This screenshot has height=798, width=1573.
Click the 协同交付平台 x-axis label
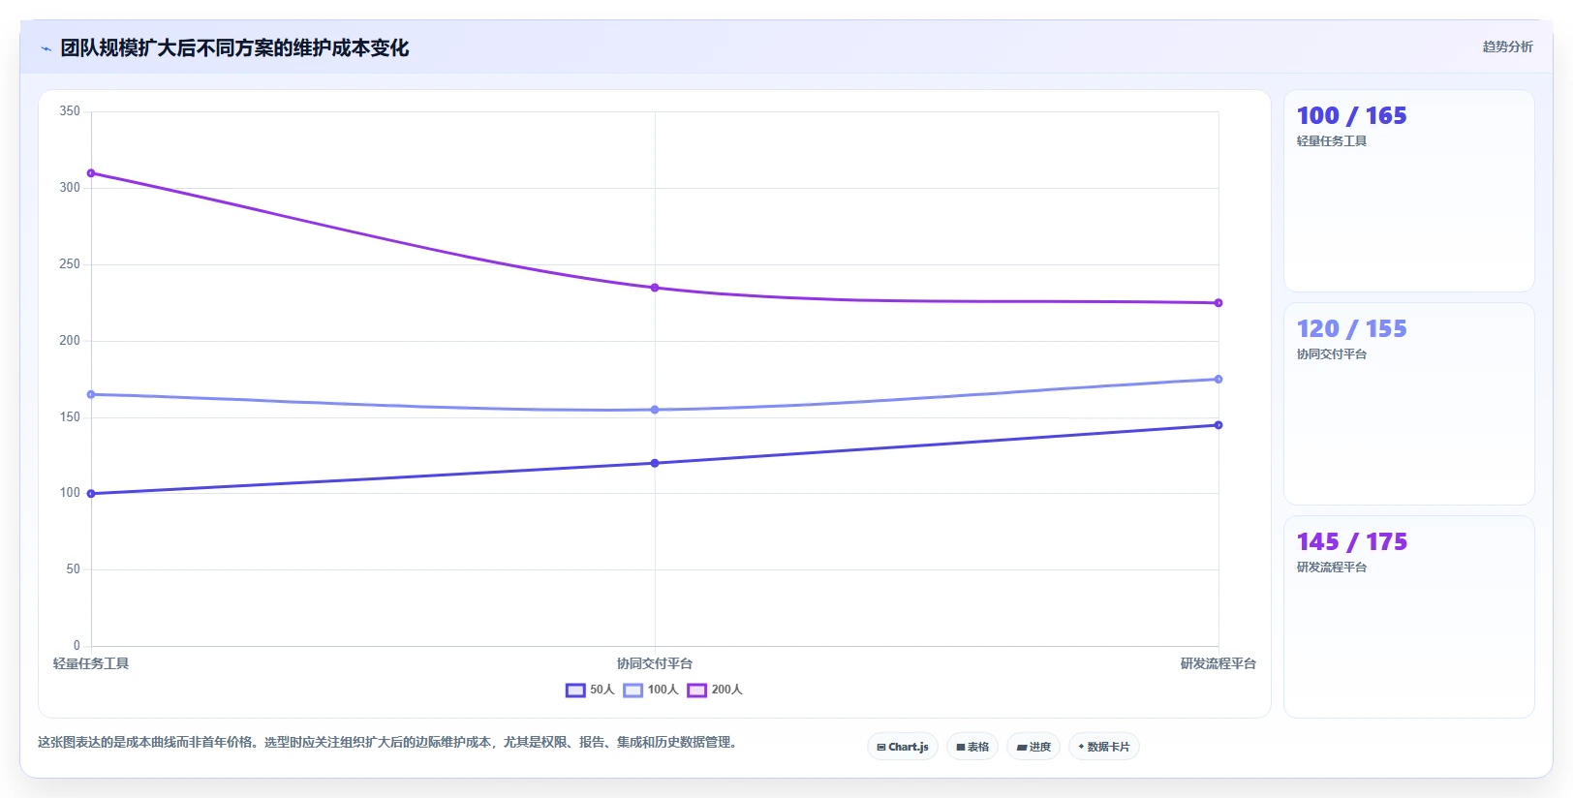point(655,663)
